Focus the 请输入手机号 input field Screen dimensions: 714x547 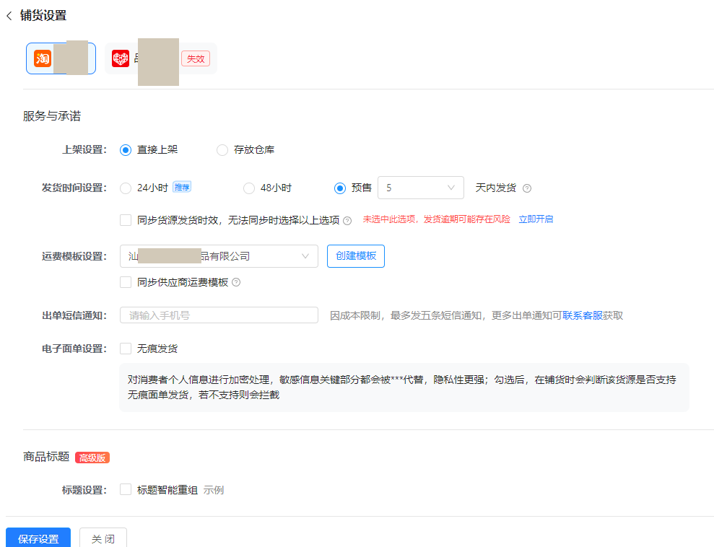pos(219,315)
